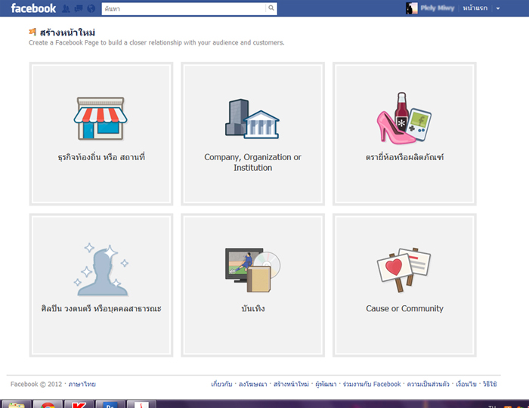Open Chrome from the taskbar

point(48,404)
